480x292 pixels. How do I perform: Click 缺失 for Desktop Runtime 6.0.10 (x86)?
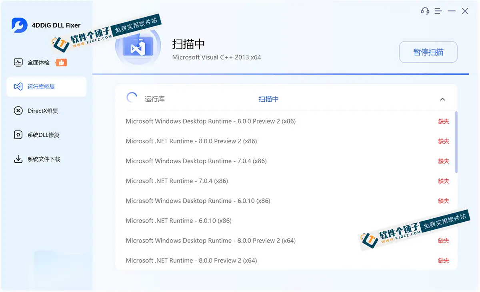coord(444,201)
